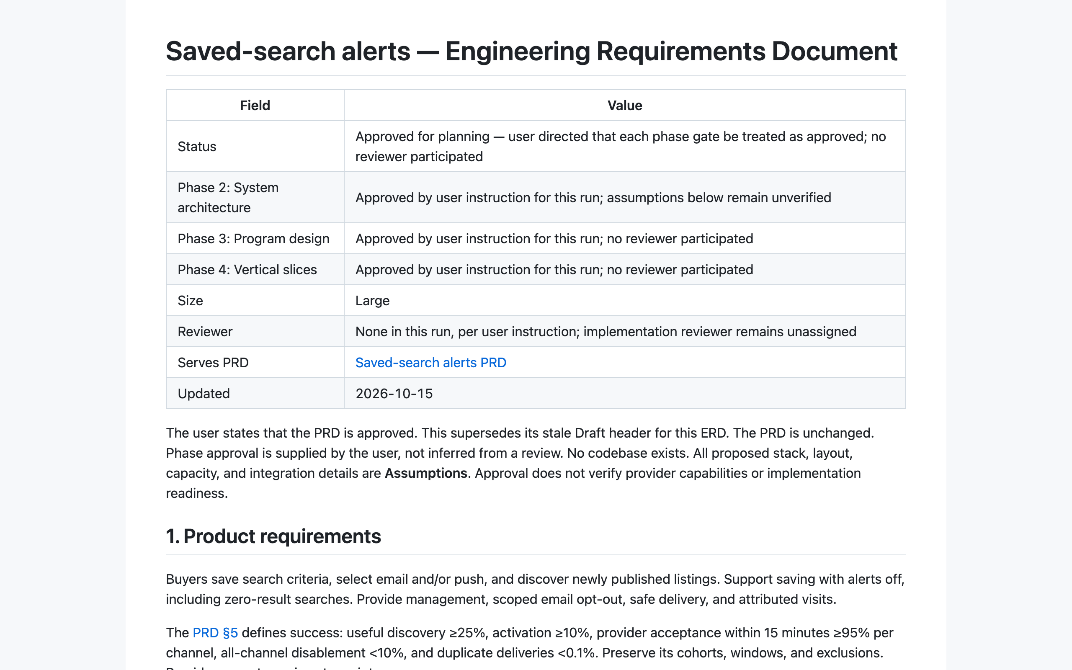Click the 'Large' value cell
Image resolution: width=1072 pixels, height=670 pixels.
point(625,300)
